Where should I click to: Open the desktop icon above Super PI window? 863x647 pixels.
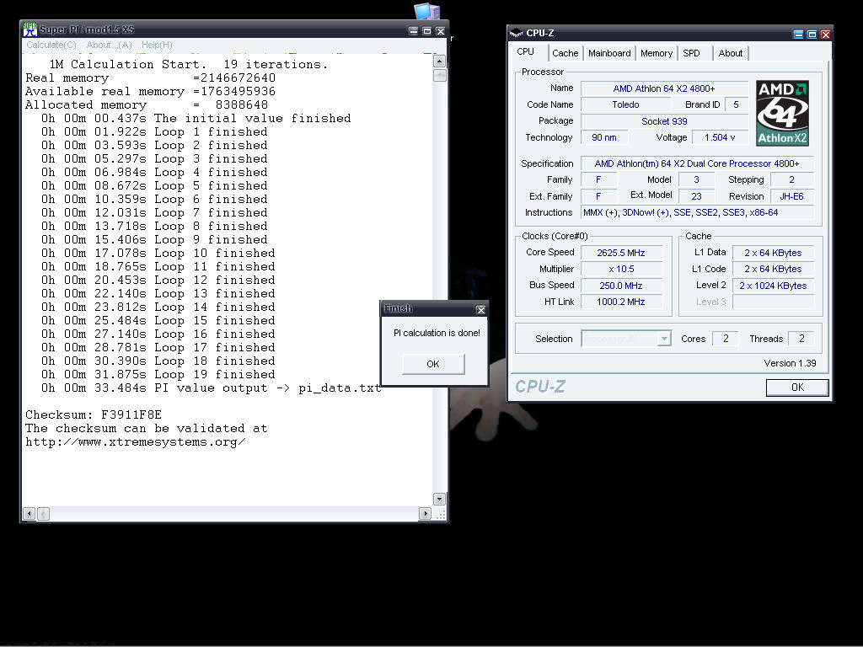coord(427,11)
